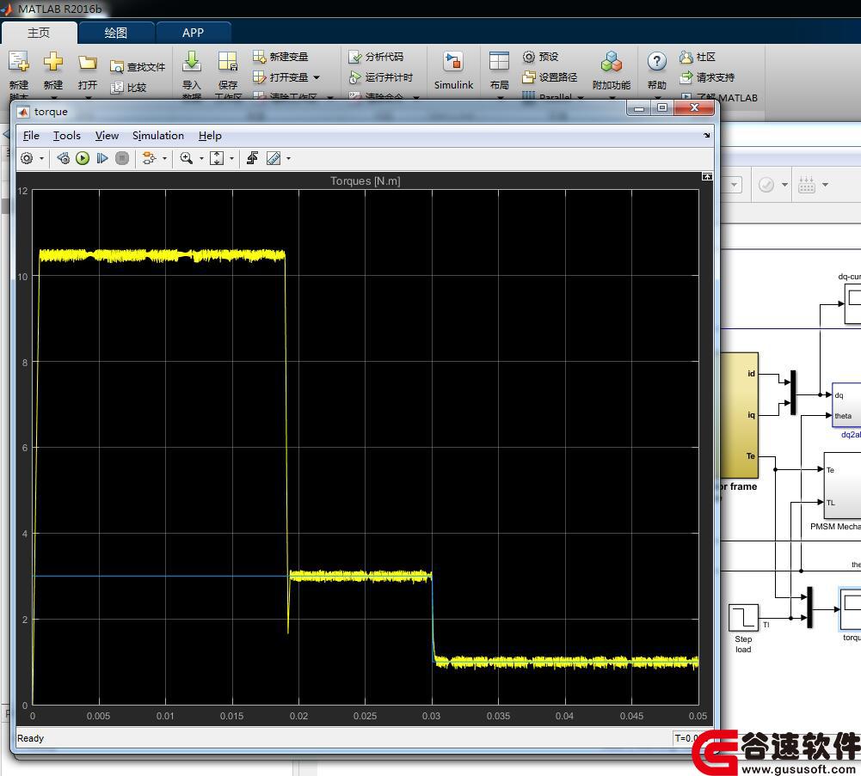Expand the zoom options dropdown arrow

click(201, 159)
